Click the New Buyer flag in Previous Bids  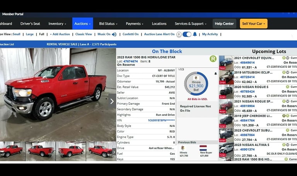(203, 148)
